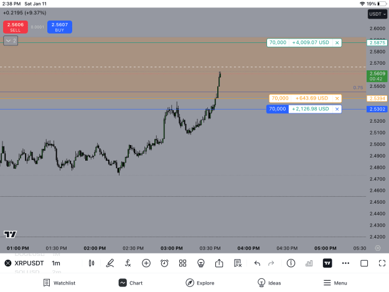Image resolution: width=389 pixels, height=292 pixels.
Task: Create an alert with alarm clock icon
Action: click(164, 263)
